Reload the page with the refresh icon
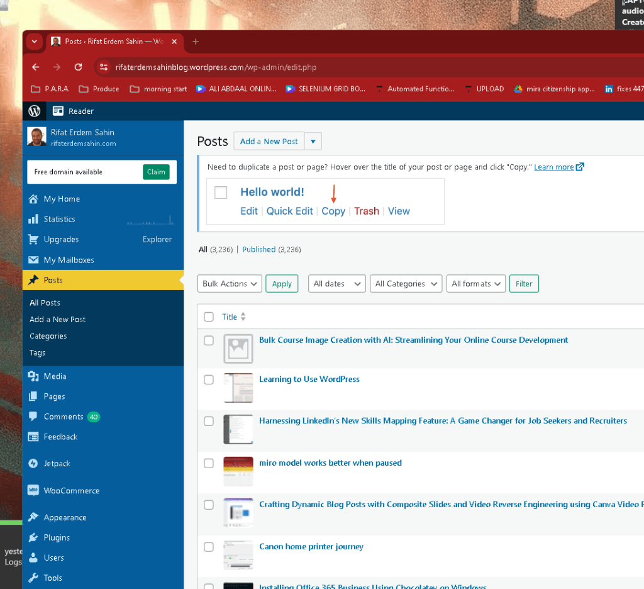Viewport: 644px width, 589px height. (78, 67)
